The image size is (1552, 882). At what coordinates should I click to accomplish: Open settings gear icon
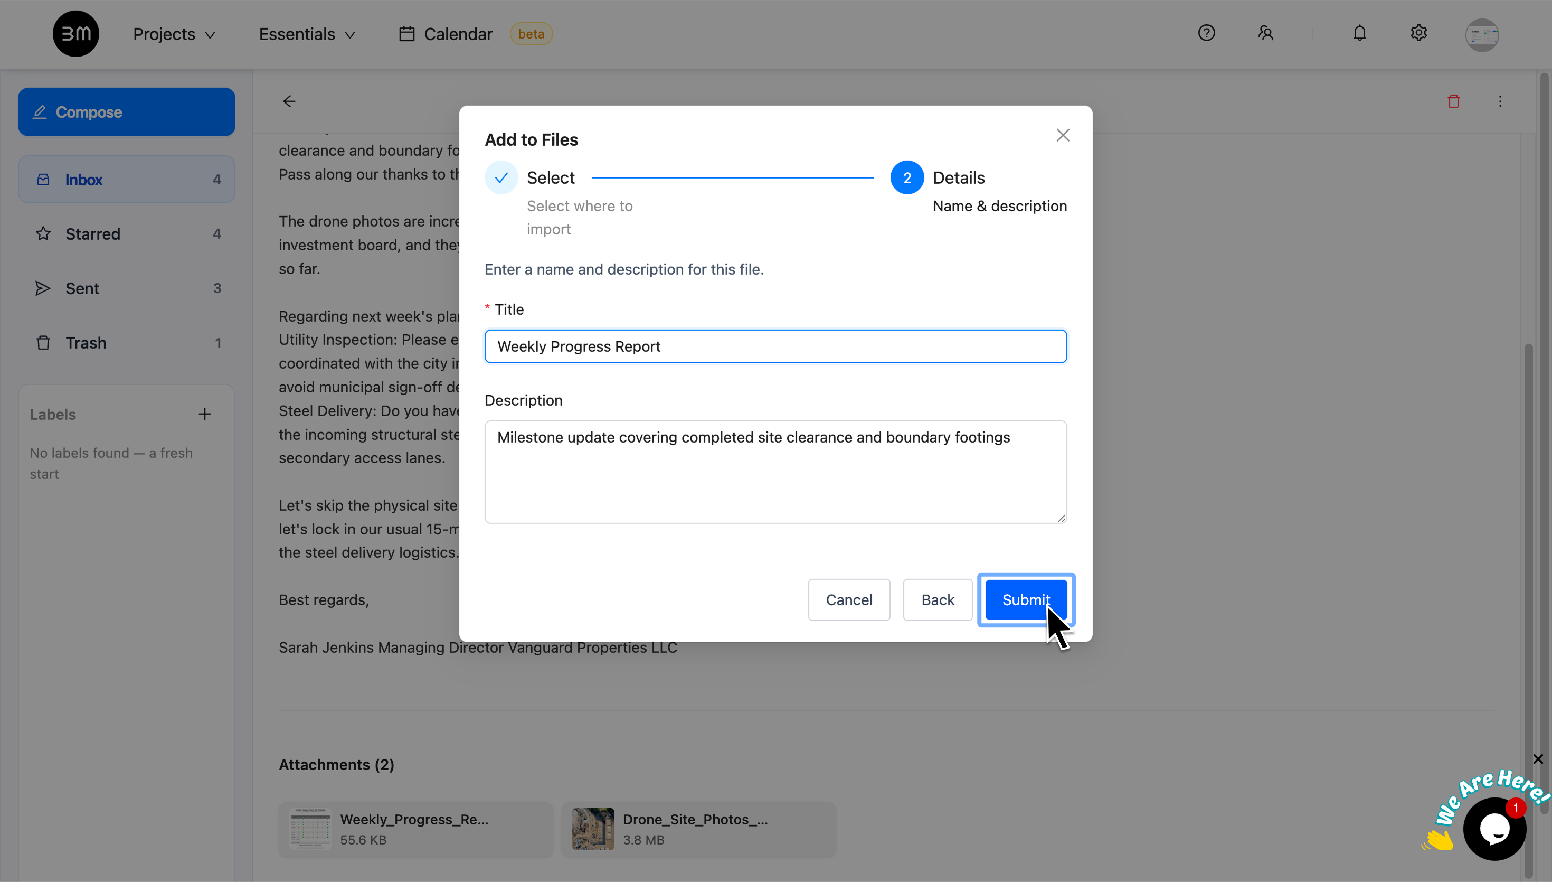pyautogui.click(x=1418, y=33)
